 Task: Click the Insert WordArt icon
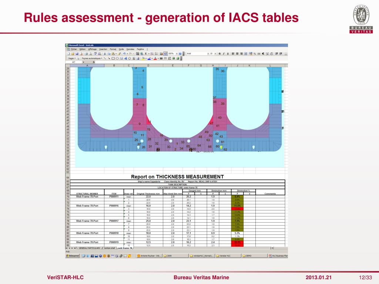[126, 58]
